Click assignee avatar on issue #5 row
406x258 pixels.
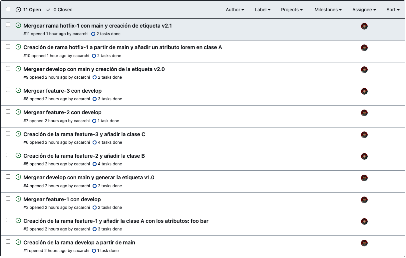pos(364,156)
